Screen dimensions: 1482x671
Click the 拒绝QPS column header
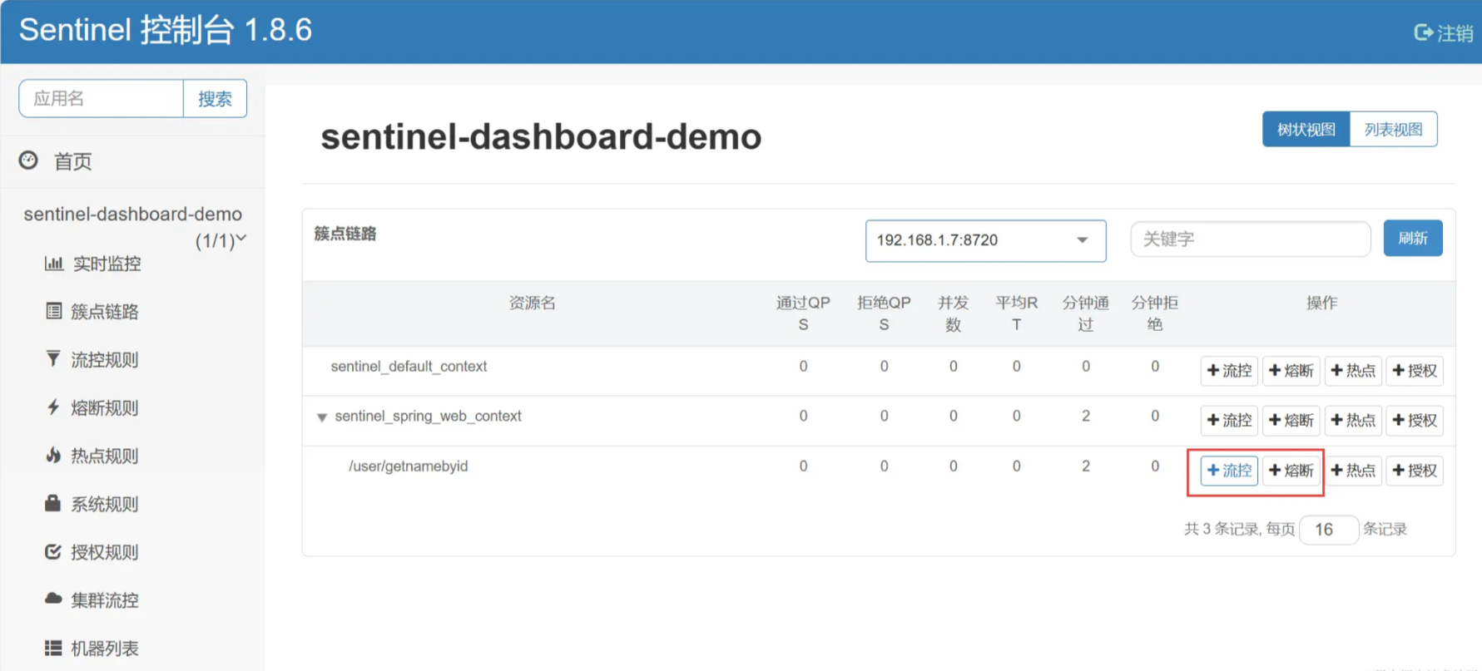pos(884,313)
